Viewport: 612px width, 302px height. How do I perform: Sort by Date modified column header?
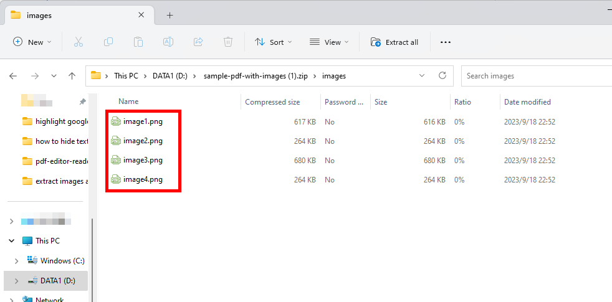pyautogui.click(x=527, y=102)
